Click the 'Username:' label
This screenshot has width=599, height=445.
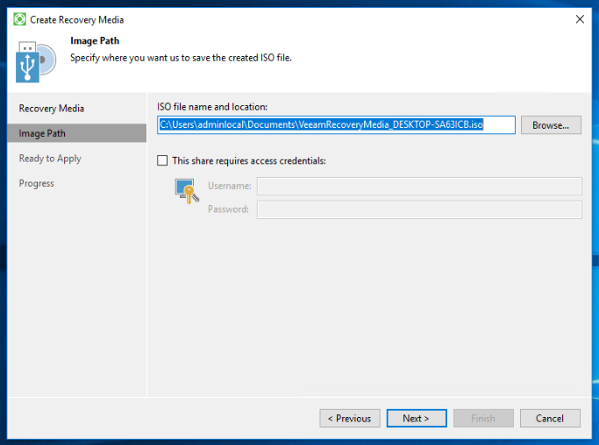point(229,186)
